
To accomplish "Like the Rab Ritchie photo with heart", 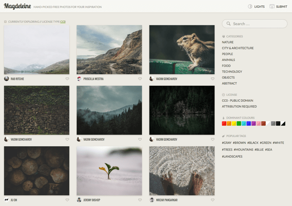I will [x=67, y=78].
